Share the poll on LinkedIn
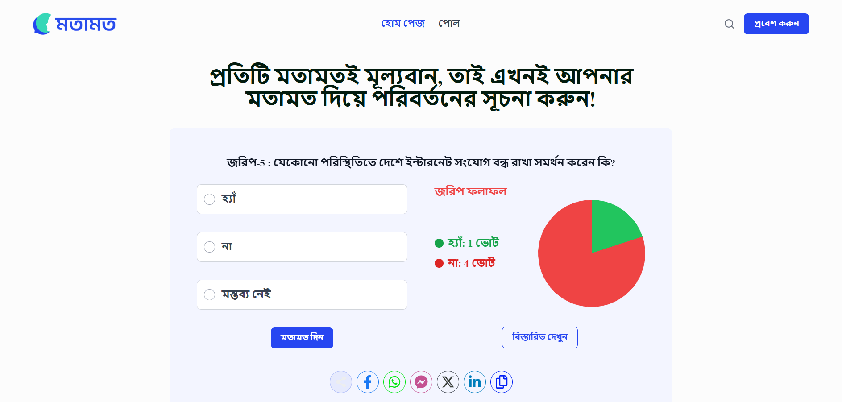This screenshot has width=842, height=402. coord(475,382)
